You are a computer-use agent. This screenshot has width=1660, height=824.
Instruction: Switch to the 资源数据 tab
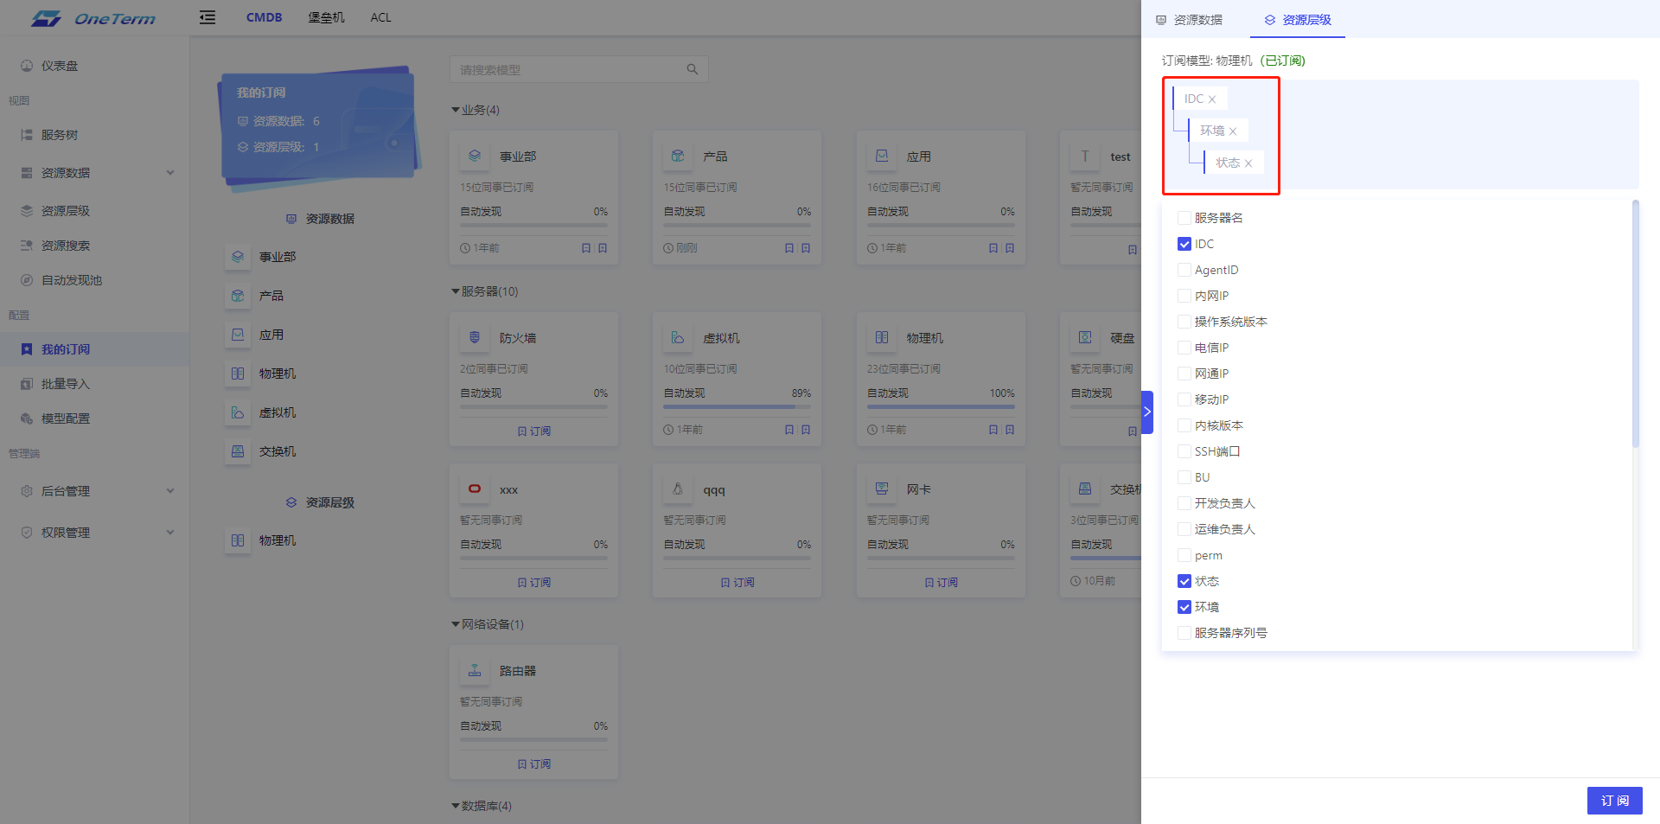(1190, 20)
